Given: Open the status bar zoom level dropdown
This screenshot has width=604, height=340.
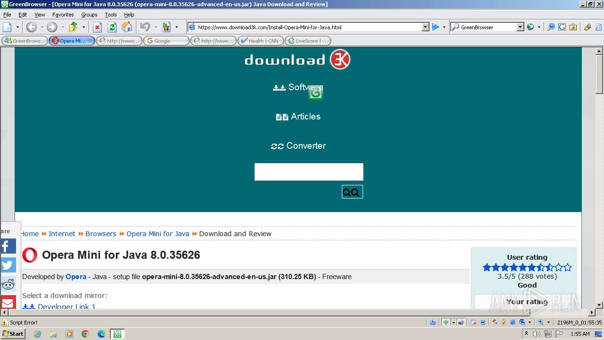Looking at the screenshot, I should pyautogui.click(x=548, y=323).
